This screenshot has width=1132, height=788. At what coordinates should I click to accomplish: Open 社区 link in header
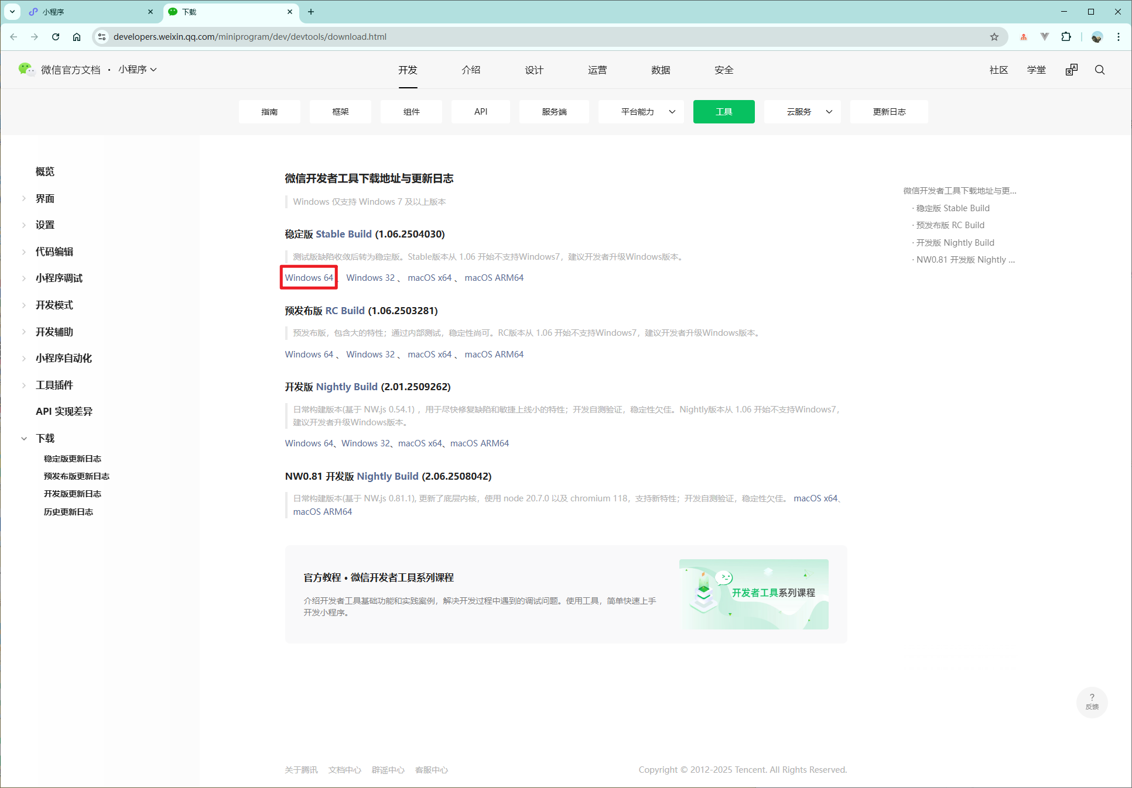point(998,70)
